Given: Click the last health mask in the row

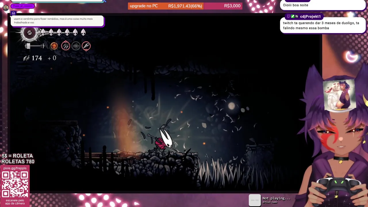Looking at the screenshot, I should click(x=83, y=32).
